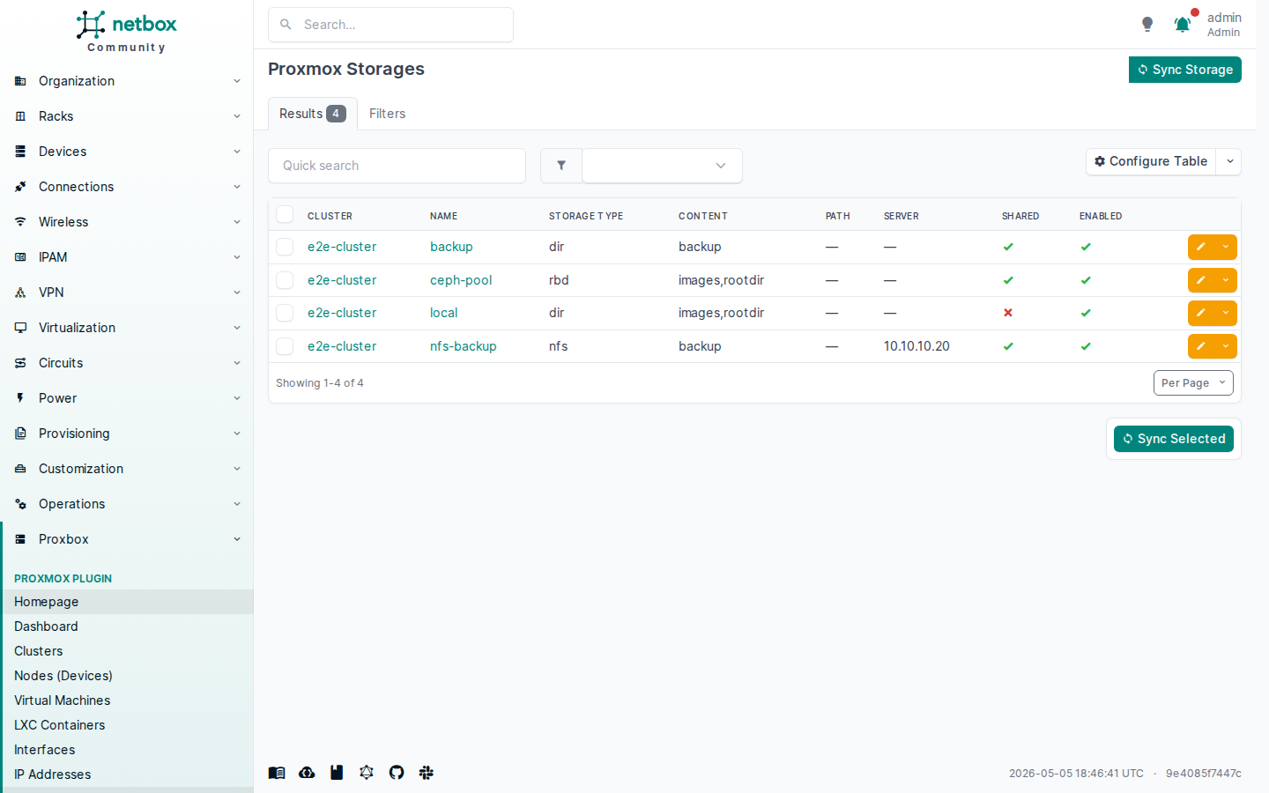The image size is (1269, 793).
Task: Click the Connections menu icon
Action: tap(20, 187)
